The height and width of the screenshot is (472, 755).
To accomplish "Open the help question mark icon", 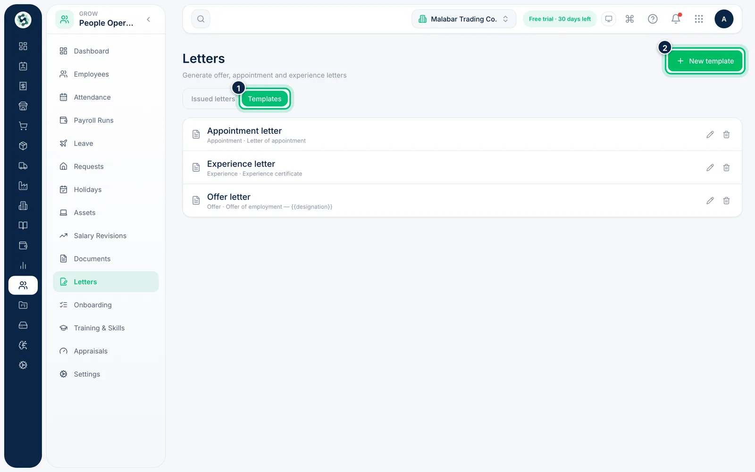I will 653,19.
